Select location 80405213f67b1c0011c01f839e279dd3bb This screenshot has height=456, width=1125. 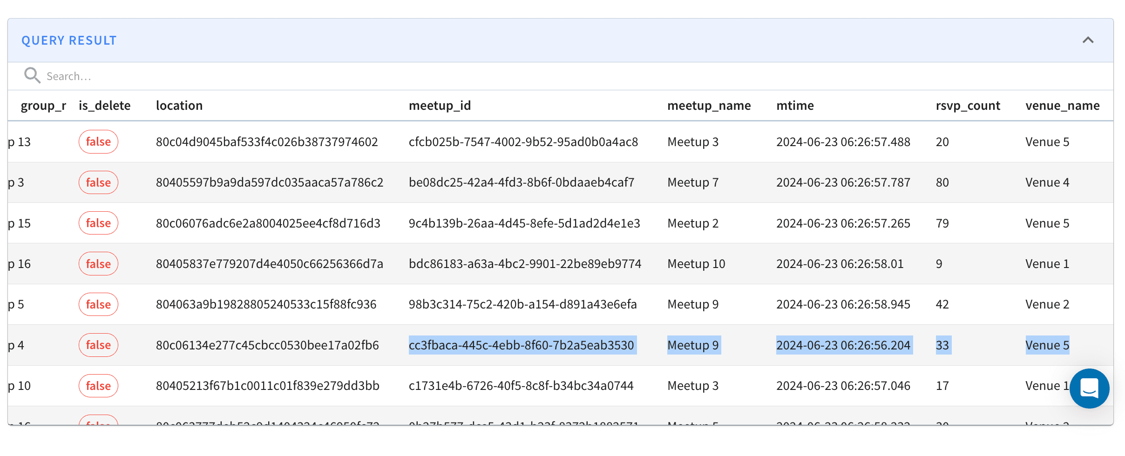coord(268,386)
